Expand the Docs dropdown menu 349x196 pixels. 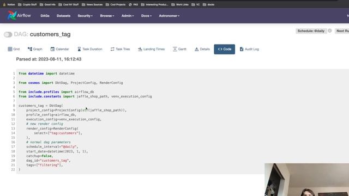[146, 16]
